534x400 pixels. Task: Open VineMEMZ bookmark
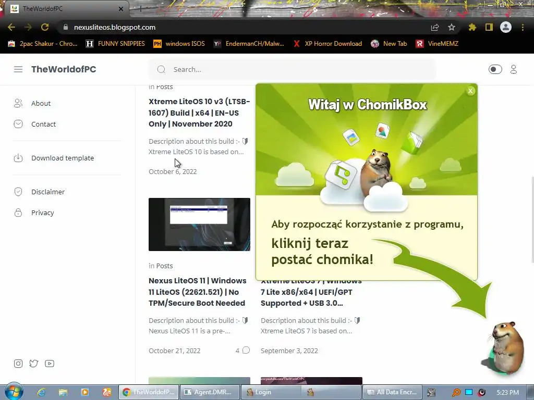pos(437,44)
